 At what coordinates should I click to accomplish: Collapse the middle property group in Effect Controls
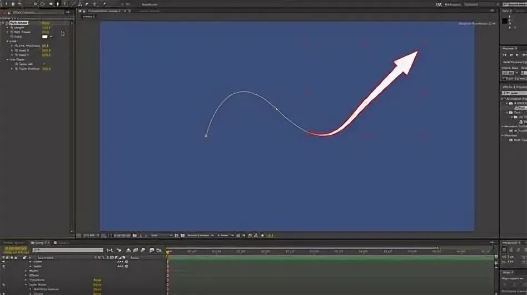[x=7, y=41]
